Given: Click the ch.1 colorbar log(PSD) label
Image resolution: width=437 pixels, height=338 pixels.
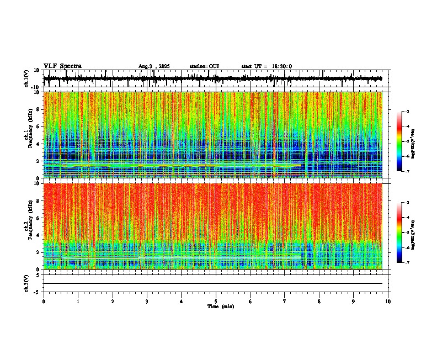Looking at the screenshot, I should pyautogui.click(x=413, y=144).
